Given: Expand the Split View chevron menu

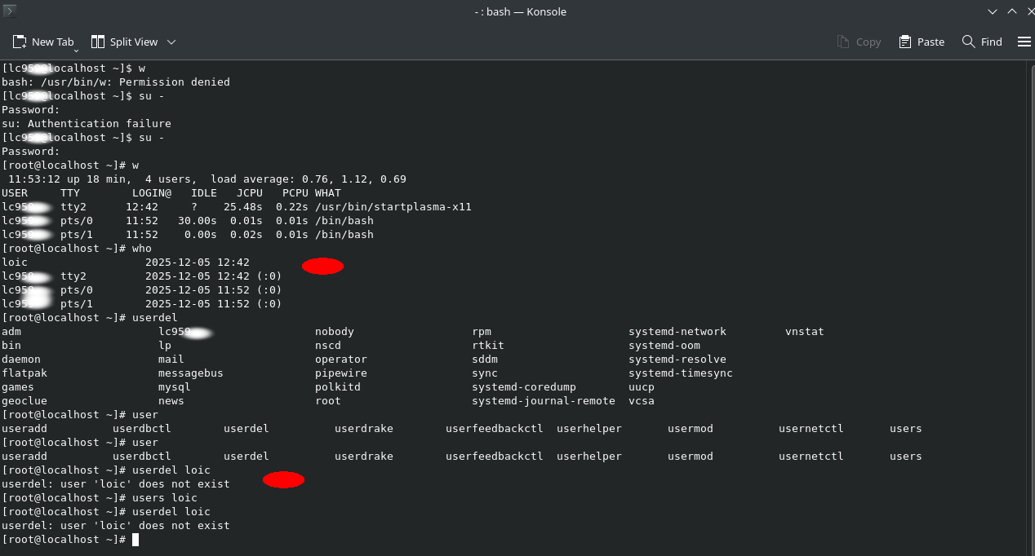Looking at the screenshot, I should [171, 42].
